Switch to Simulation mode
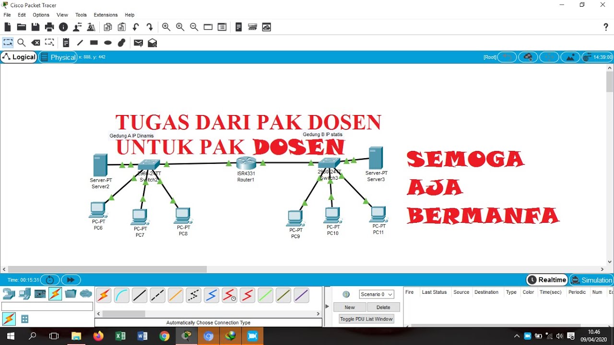 pyautogui.click(x=591, y=280)
